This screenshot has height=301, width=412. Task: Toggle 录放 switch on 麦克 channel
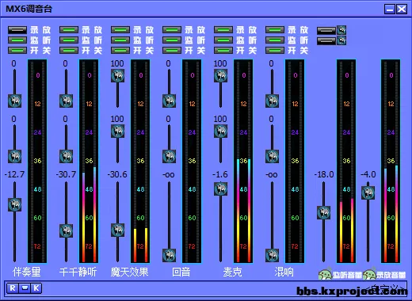pyautogui.click(x=223, y=30)
